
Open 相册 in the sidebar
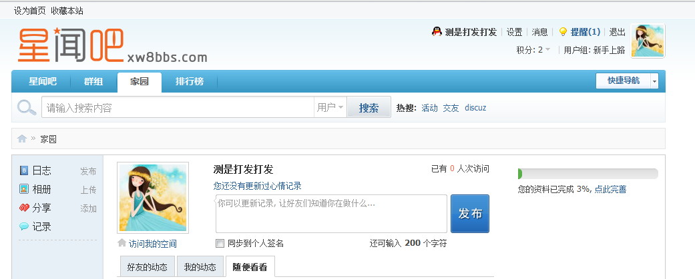point(41,190)
